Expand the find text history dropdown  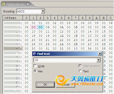(99, 60)
